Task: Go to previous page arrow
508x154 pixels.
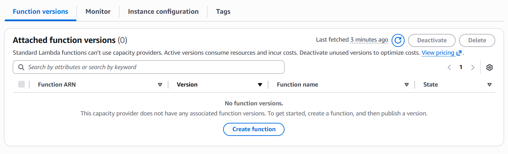Action: coord(449,67)
